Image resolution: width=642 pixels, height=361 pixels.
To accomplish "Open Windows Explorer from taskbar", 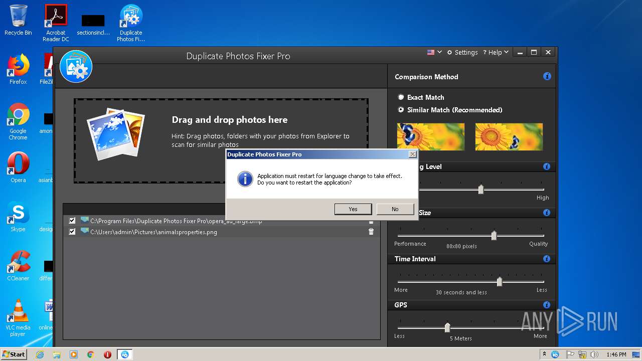I will (57, 354).
